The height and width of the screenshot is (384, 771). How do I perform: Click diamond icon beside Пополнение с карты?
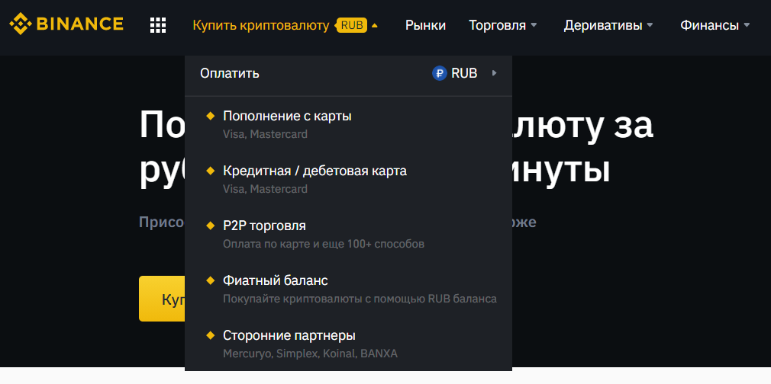pos(211,117)
